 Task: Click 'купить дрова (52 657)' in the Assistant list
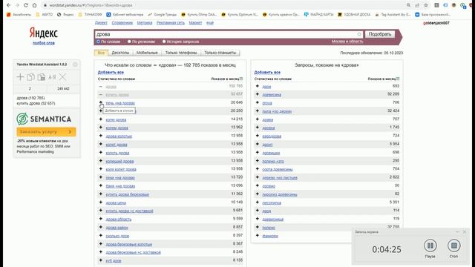(36, 103)
